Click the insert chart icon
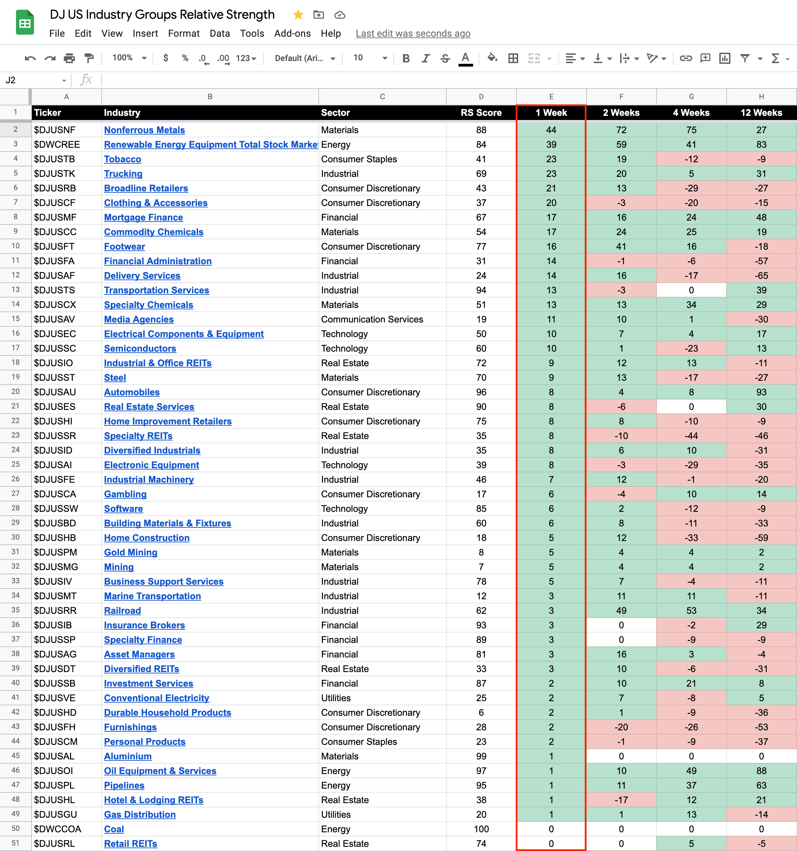This screenshot has height=851, width=797. click(x=725, y=58)
